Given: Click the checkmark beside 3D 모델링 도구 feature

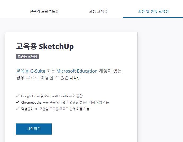Looking at the screenshot, I should (18, 109).
